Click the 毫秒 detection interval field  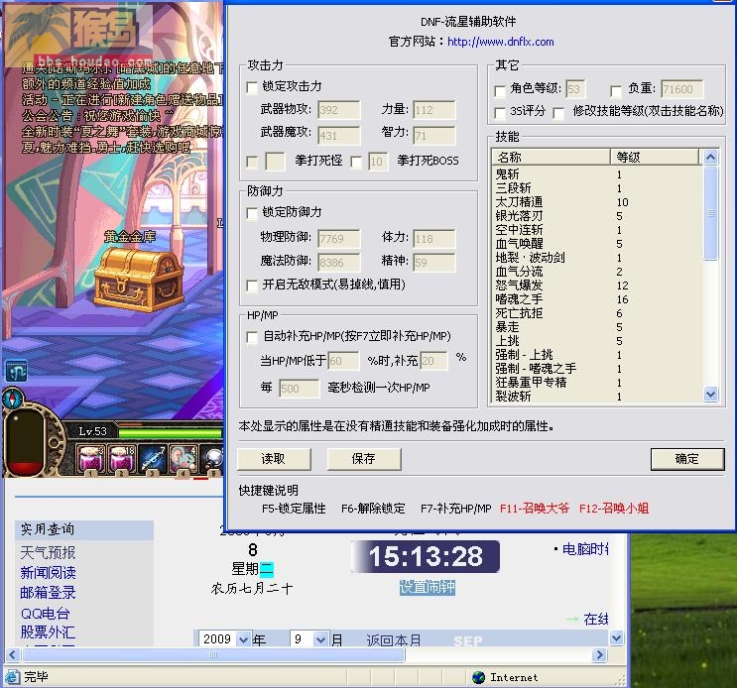click(300, 389)
